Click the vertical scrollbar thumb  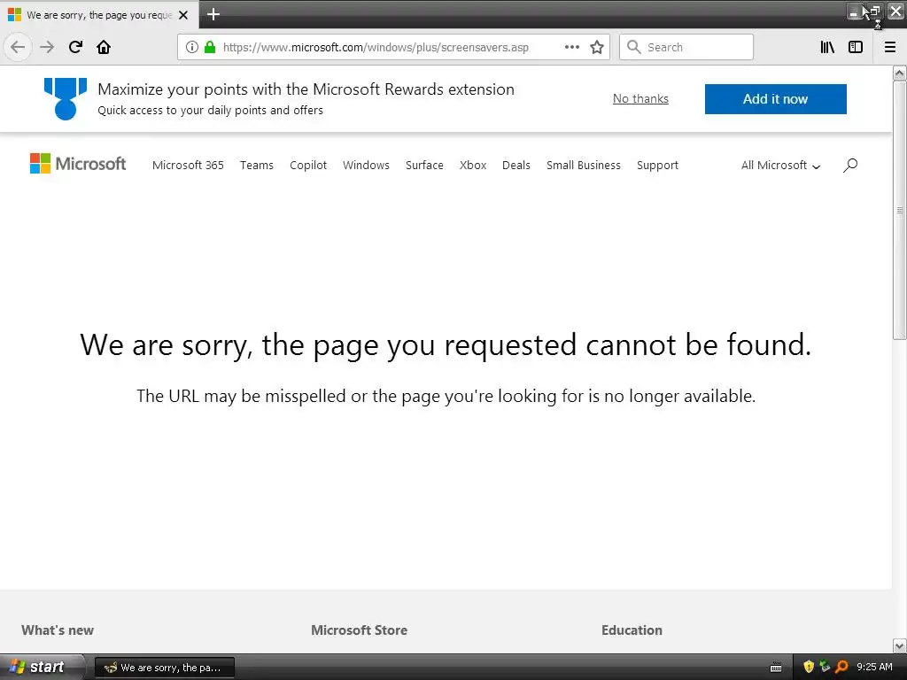pyautogui.click(x=900, y=210)
